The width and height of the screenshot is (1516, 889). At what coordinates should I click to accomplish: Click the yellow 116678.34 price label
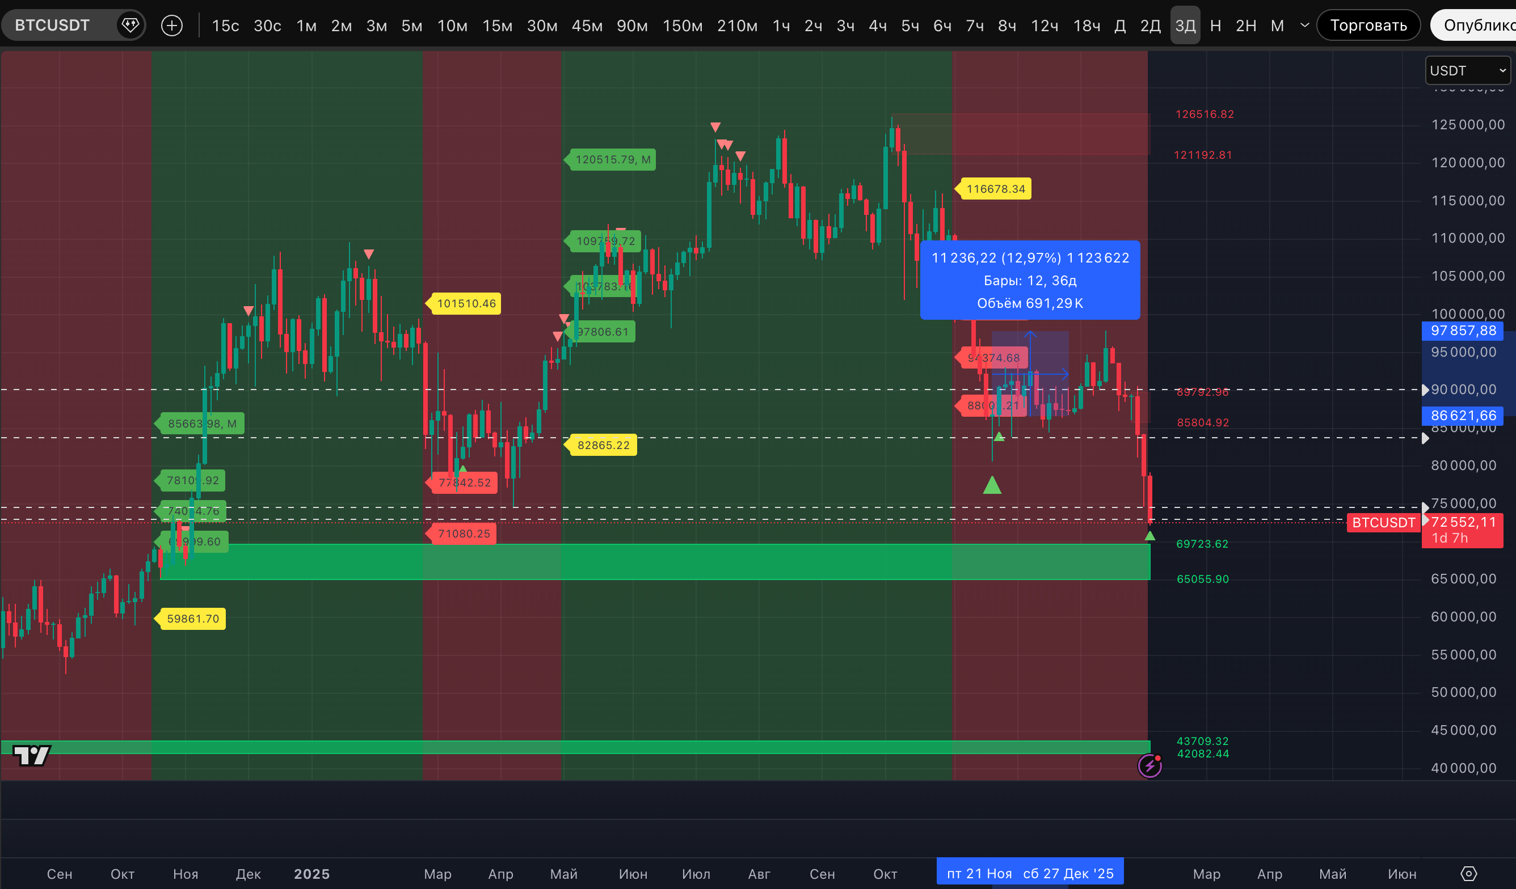click(995, 189)
